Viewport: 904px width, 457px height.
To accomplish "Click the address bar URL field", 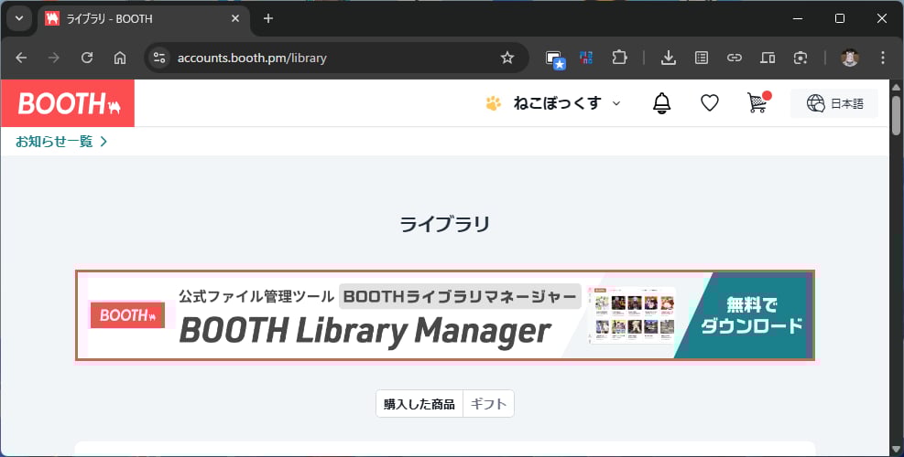I will 321,58.
